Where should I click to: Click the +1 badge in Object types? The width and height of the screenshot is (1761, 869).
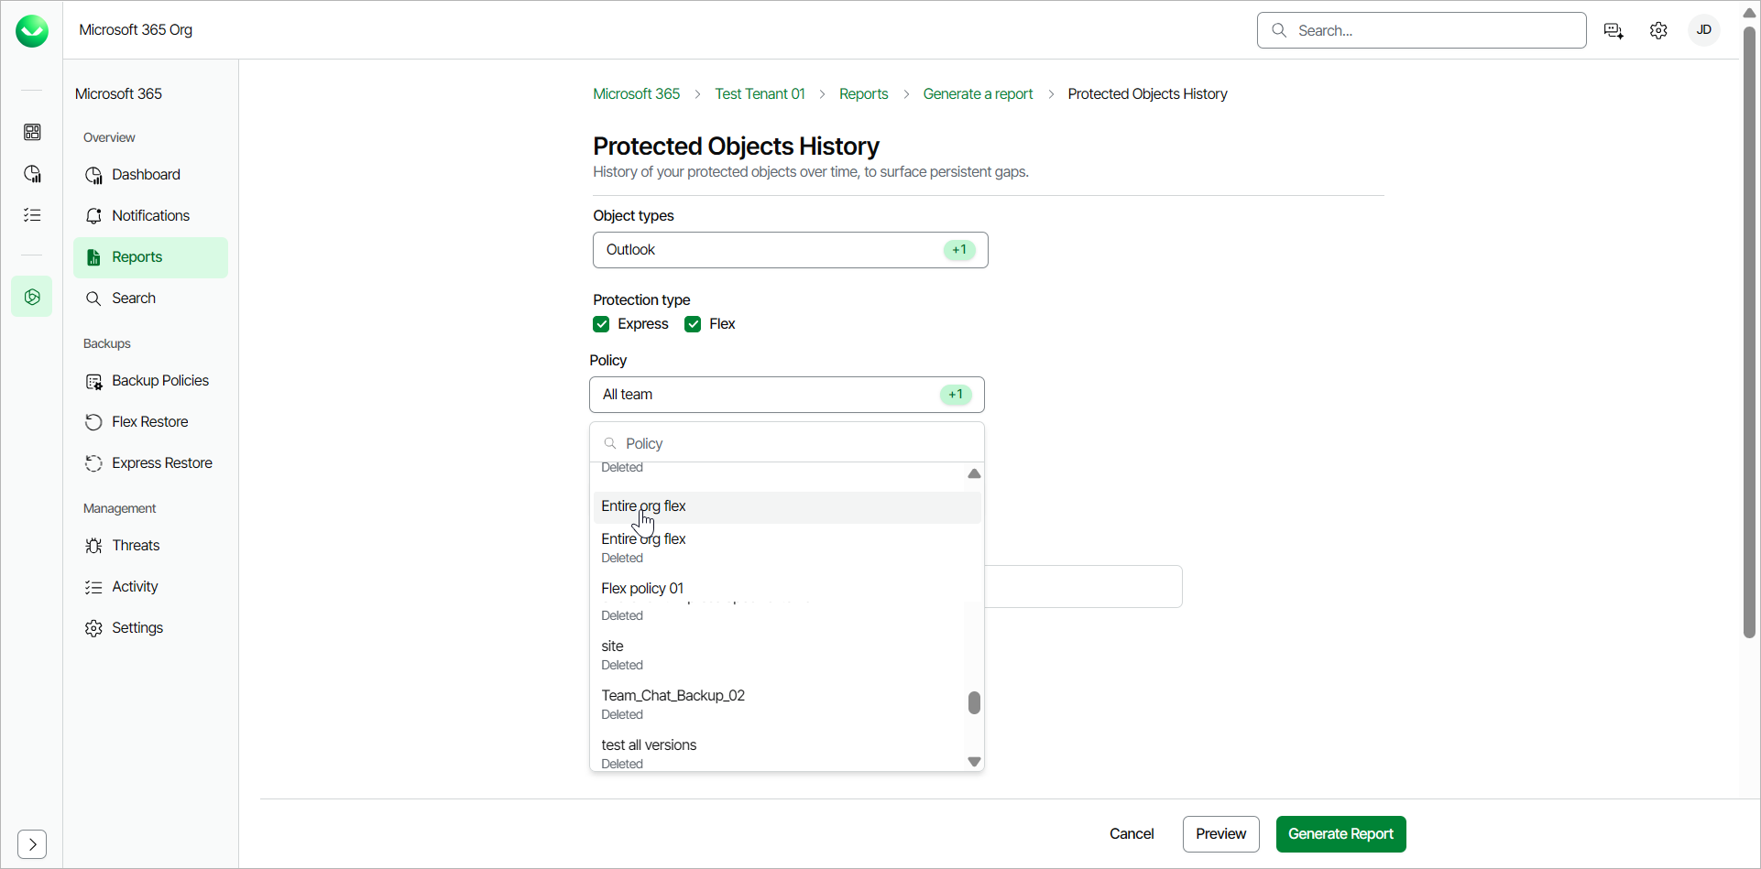click(x=959, y=250)
